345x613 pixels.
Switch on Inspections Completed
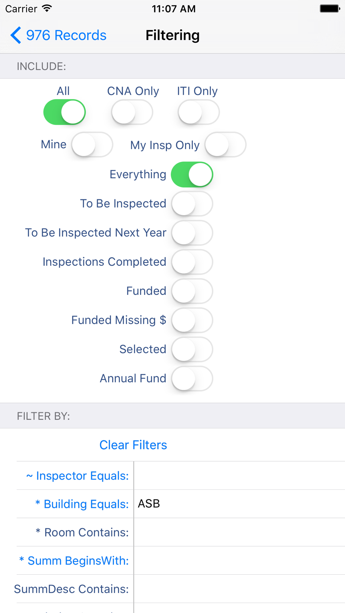[192, 262]
